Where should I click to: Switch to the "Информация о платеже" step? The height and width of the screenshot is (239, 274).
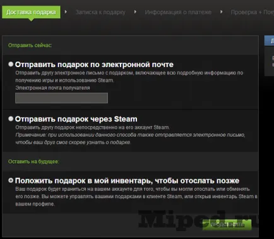point(178,12)
